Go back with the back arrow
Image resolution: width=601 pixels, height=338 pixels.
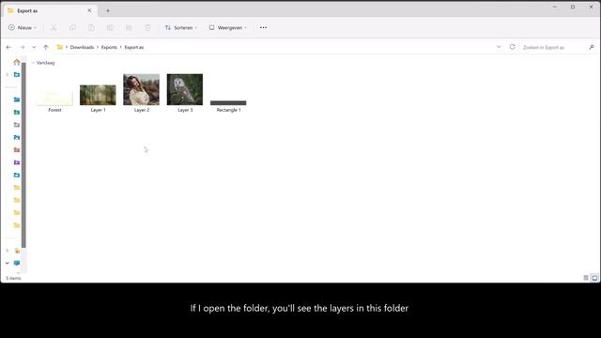coord(8,47)
